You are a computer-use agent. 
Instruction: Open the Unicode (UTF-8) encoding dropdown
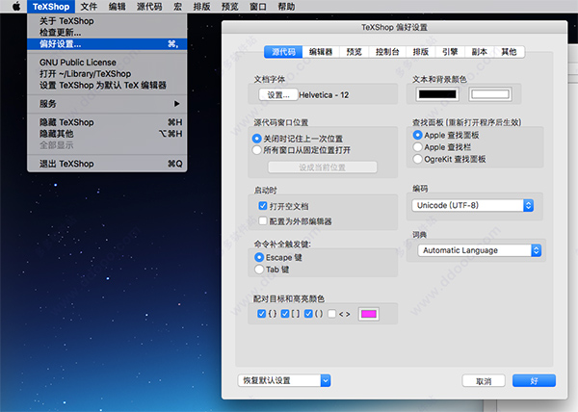[x=473, y=205]
